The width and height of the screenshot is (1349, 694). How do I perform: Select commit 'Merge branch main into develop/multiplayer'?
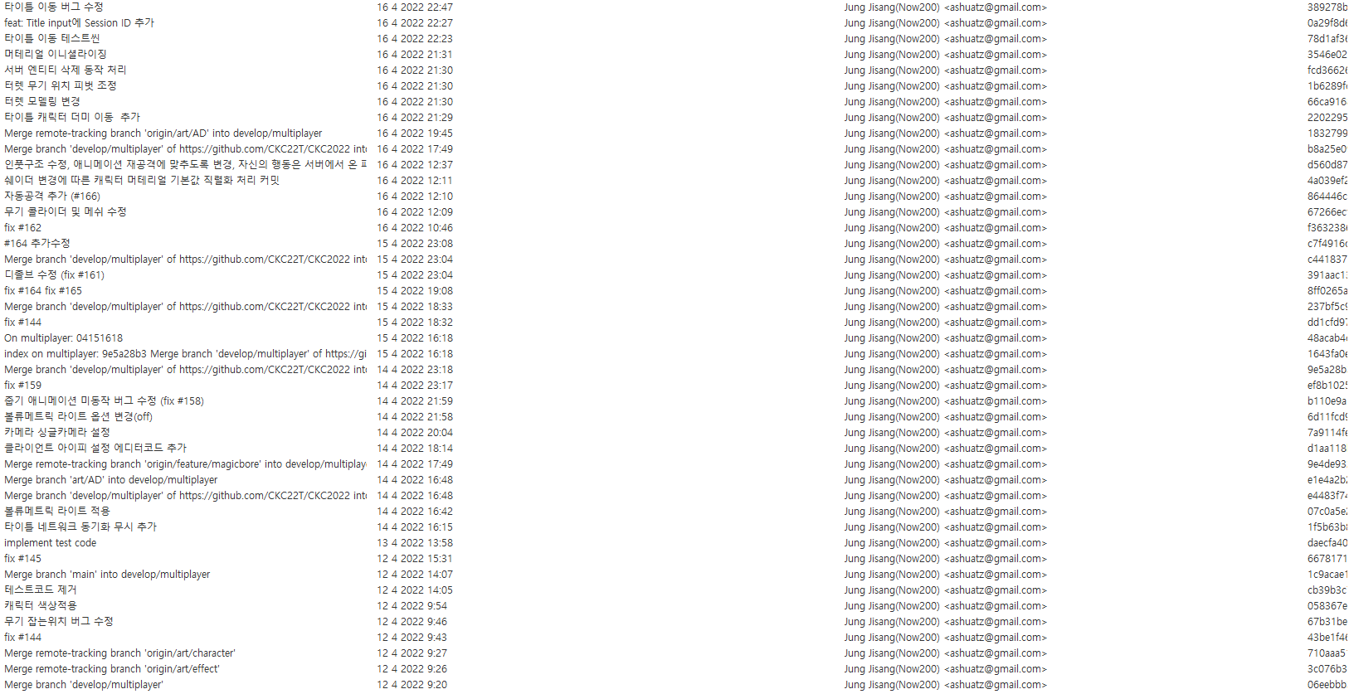(x=107, y=575)
